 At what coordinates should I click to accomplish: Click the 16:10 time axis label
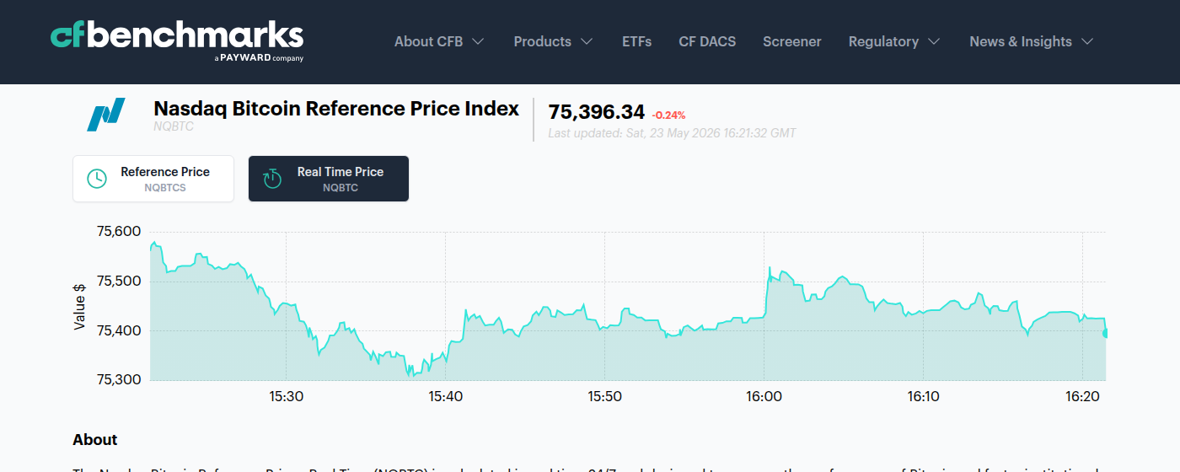pyautogui.click(x=923, y=396)
